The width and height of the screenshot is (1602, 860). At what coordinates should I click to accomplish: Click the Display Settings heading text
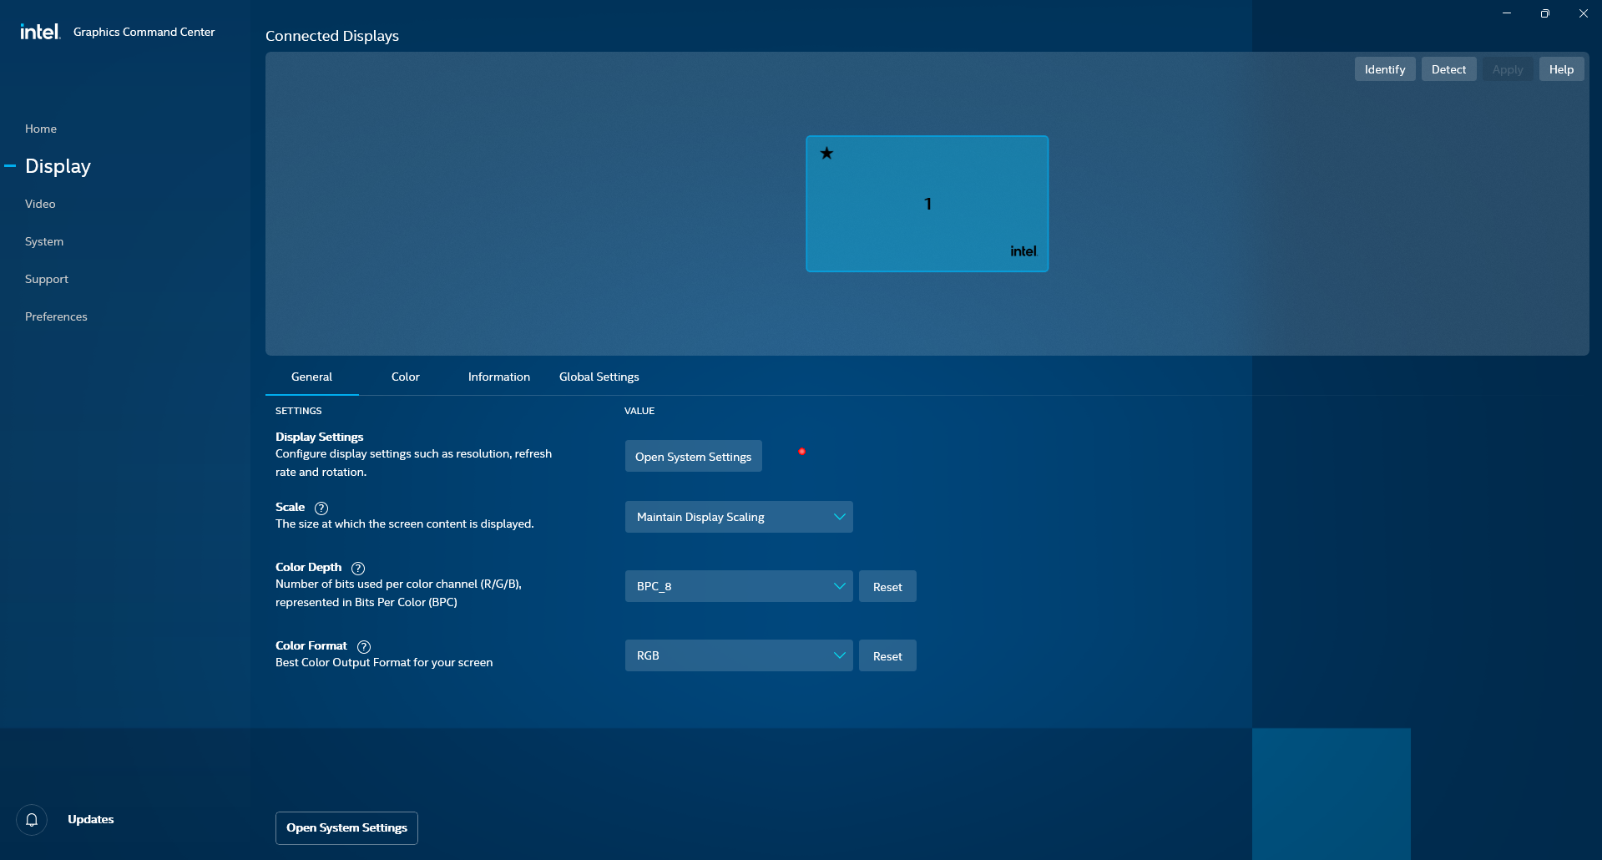(320, 437)
